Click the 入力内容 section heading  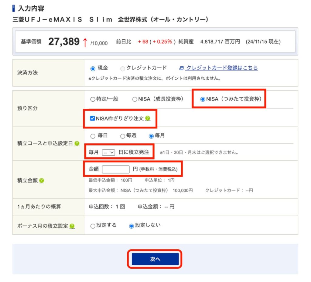click(x=31, y=8)
